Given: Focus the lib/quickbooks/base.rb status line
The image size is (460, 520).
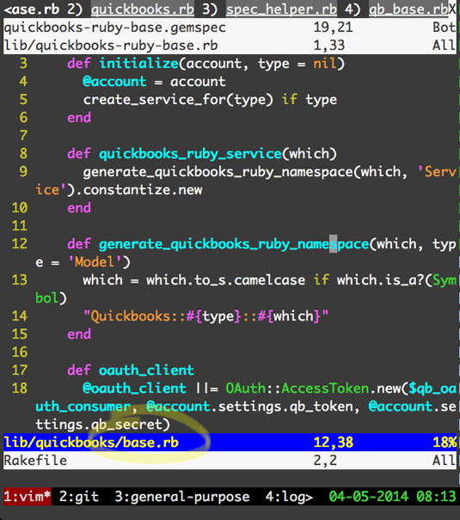Looking at the screenshot, I should tap(230, 443).
